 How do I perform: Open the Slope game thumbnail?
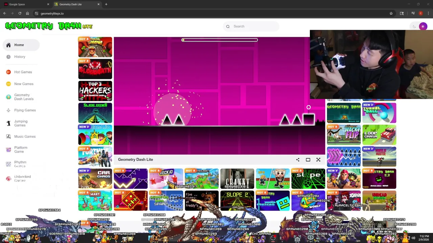coord(308,179)
